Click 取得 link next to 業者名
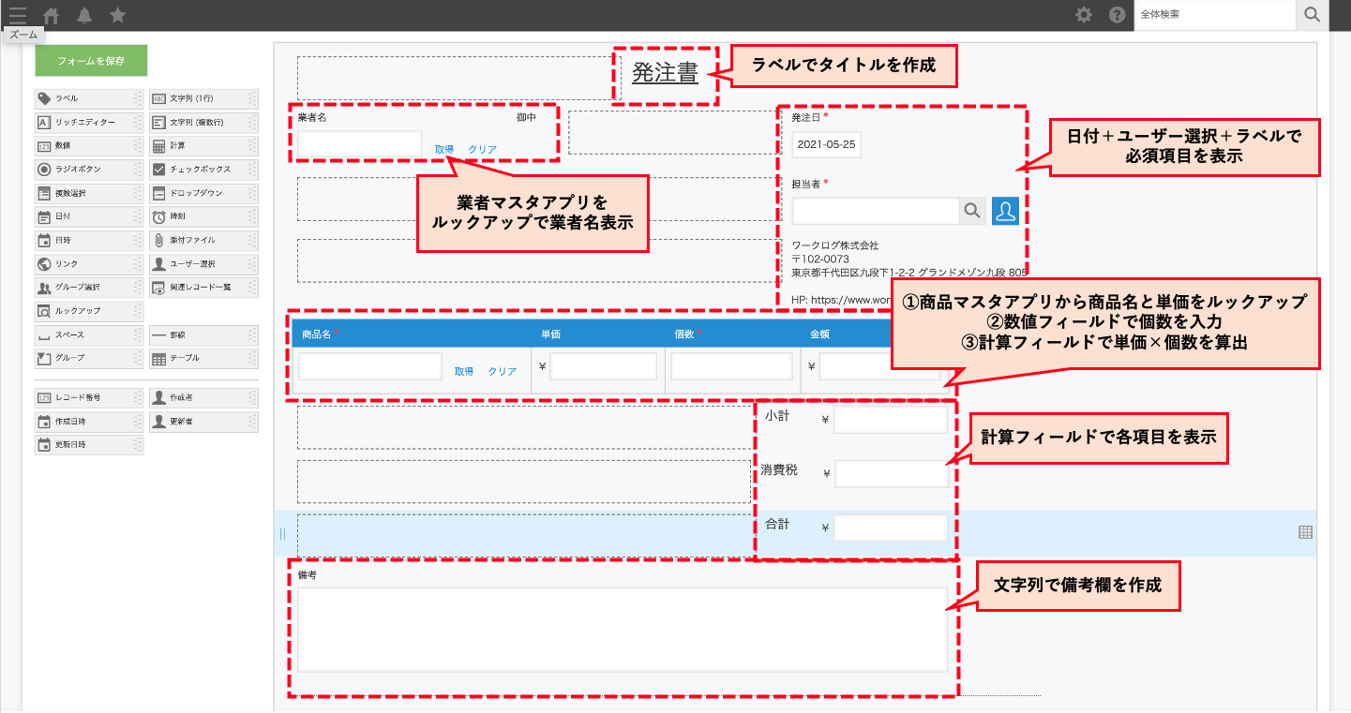1351x713 pixels. click(x=444, y=150)
